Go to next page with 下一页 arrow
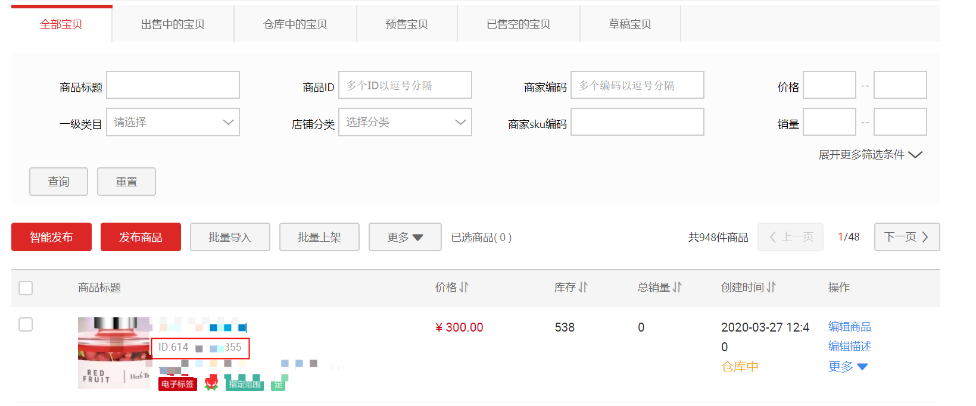Image resolution: width=976 pixels, height=406 pixels. pyautogui.click(x=907, y=237)
